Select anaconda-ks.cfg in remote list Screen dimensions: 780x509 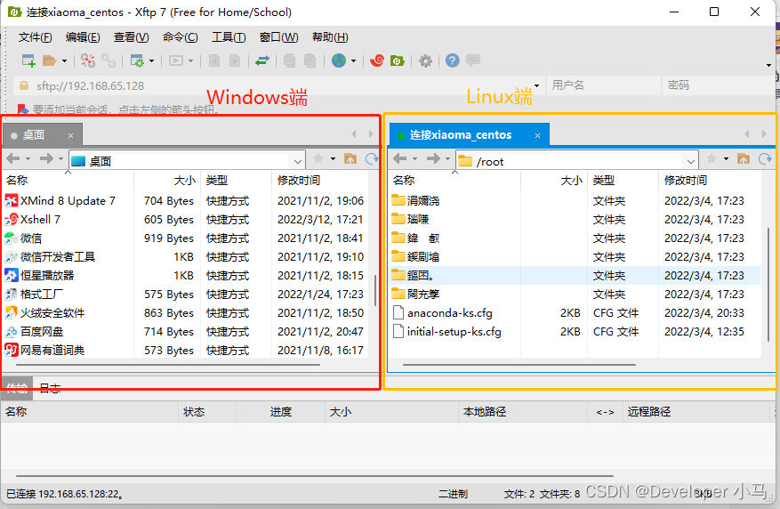click(x=449, y=313)
